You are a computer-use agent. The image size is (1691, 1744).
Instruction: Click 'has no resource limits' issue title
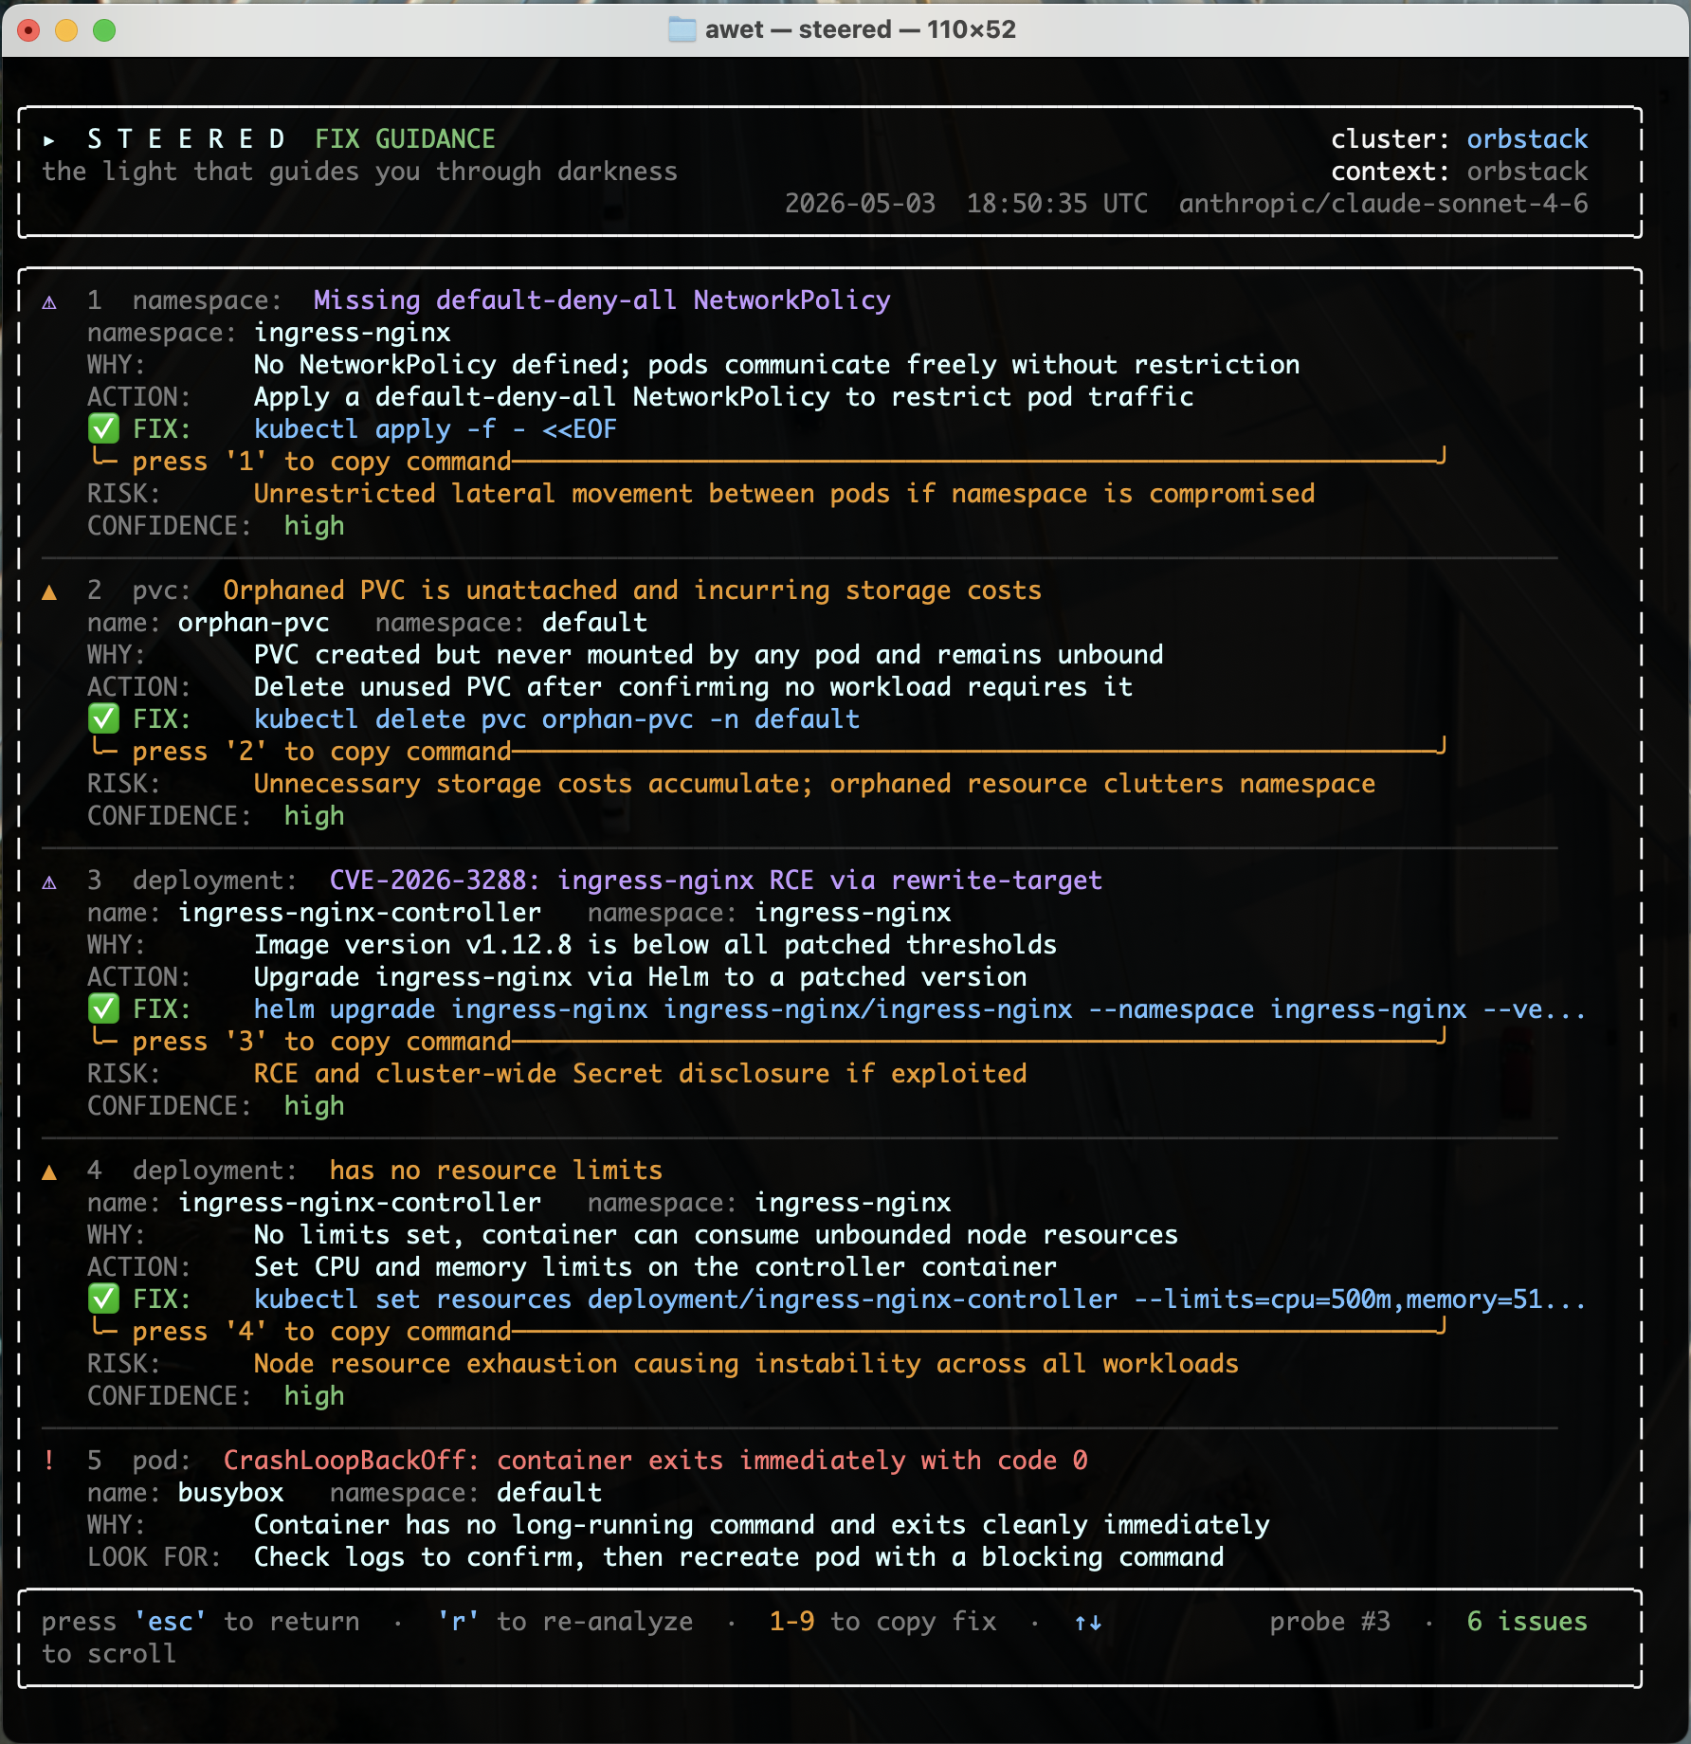496,1171
